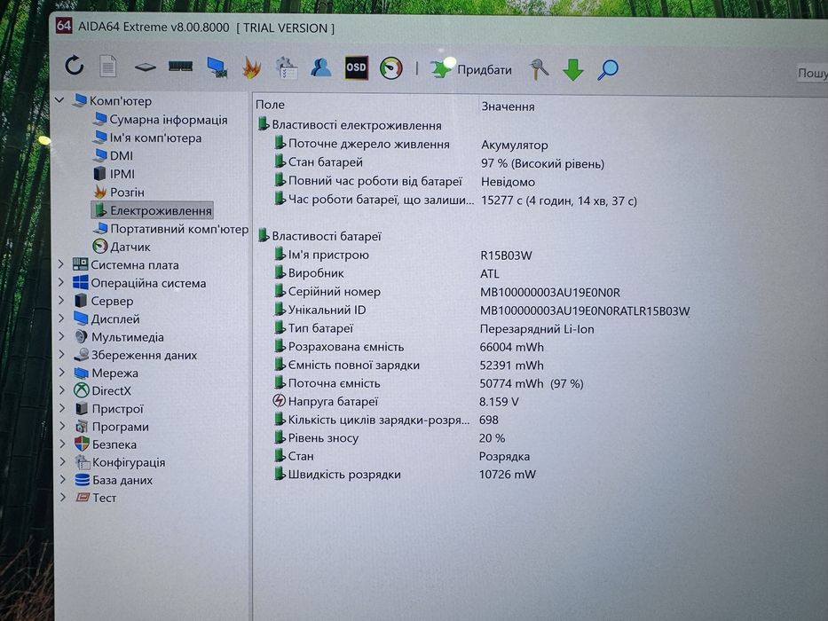The height and width of the screenshot is (621, 828).
Task: Toggle the OSD panel icon
Action: click(357, 67)
